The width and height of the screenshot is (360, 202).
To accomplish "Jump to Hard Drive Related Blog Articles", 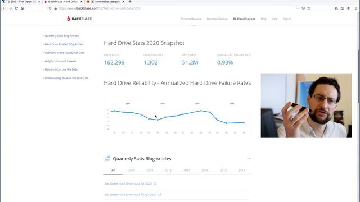I will (x=64, y=44).
